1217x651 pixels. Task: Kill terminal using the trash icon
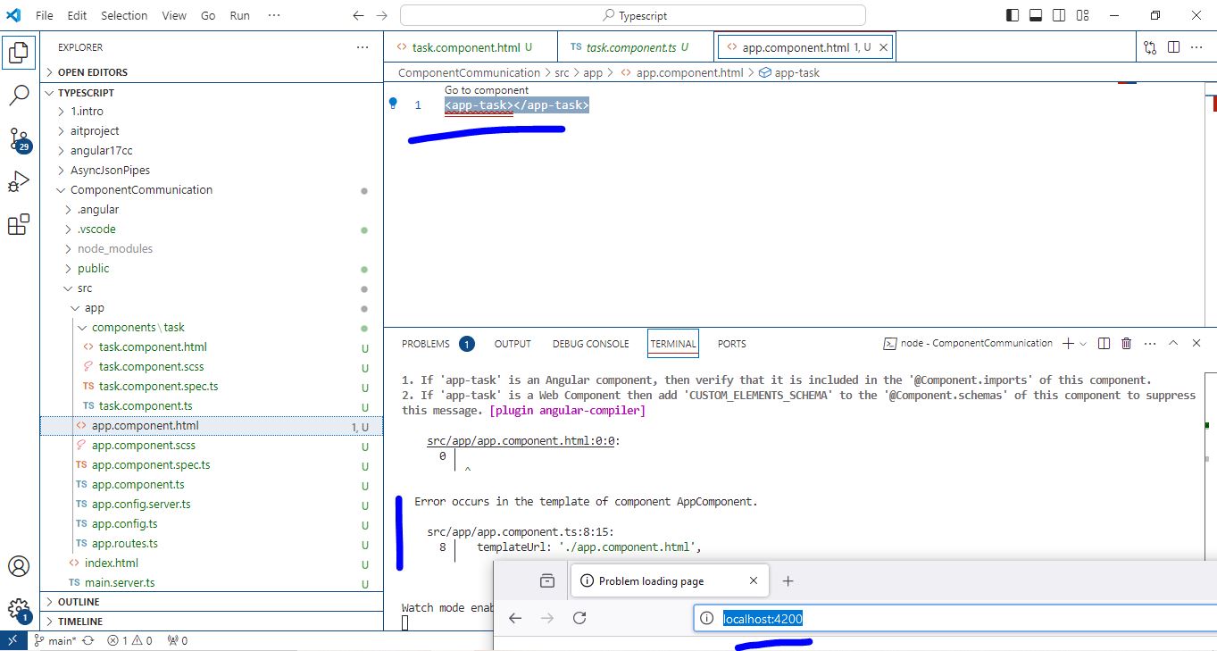coord(1126,343)
